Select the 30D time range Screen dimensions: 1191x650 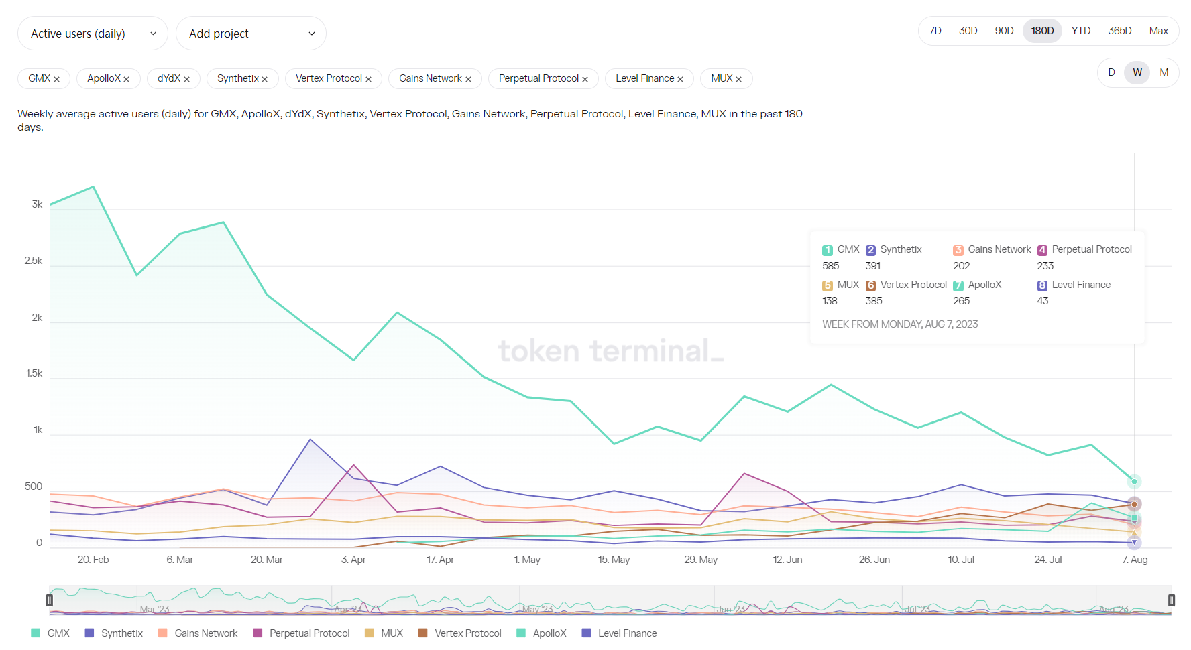[968, 31]
